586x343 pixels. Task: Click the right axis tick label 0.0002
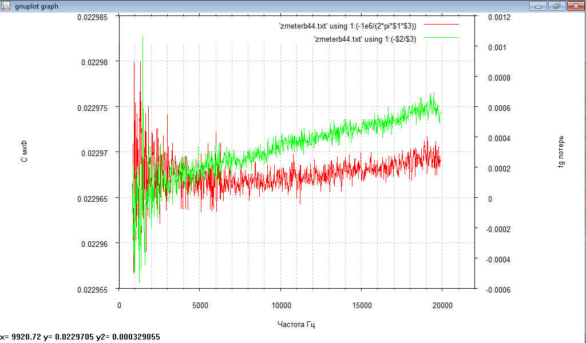tap(499, 169)
